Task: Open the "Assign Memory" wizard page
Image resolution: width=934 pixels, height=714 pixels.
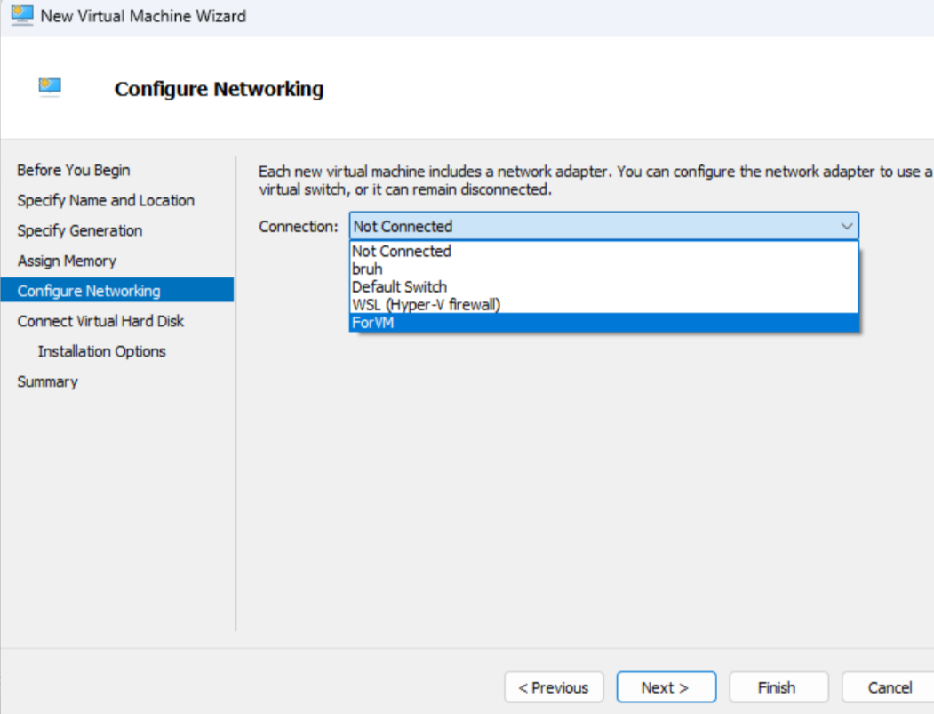Action: coord(67,261)
